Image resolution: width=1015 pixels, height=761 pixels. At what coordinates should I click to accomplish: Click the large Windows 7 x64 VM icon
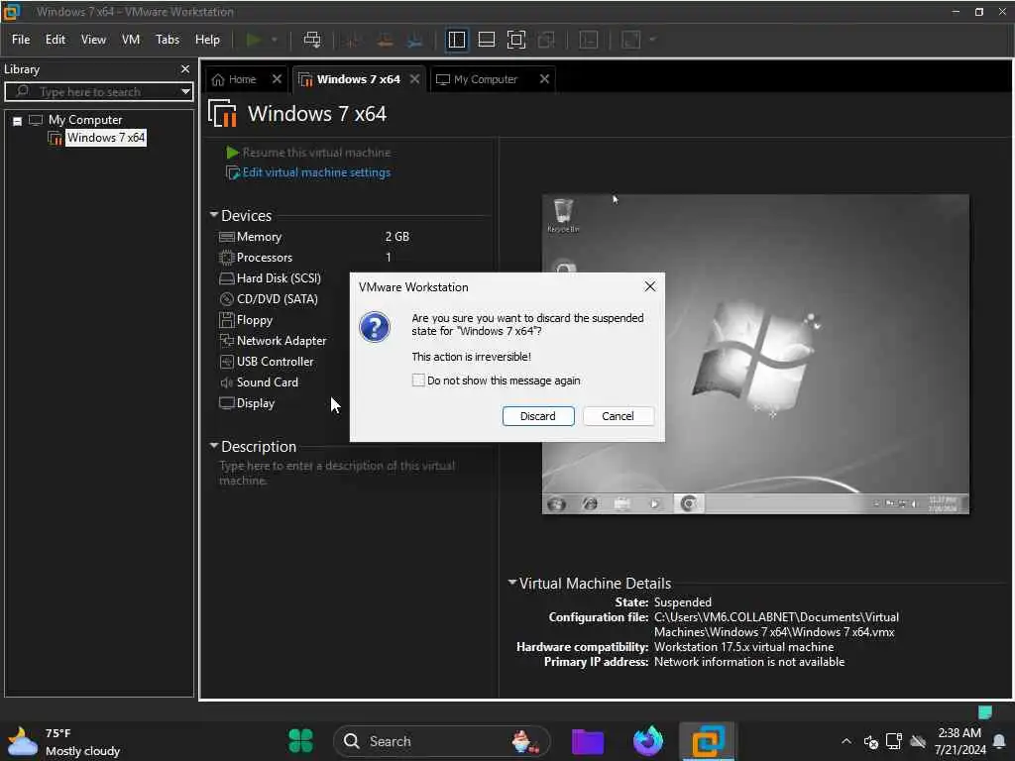coord(222,113)
